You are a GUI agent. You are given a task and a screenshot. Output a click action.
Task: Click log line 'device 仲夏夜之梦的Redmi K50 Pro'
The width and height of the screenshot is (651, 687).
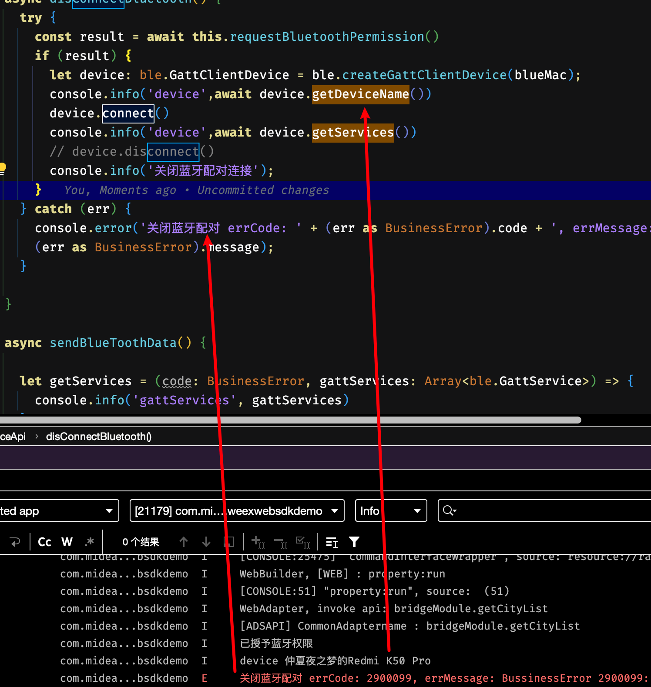point(335,661)
